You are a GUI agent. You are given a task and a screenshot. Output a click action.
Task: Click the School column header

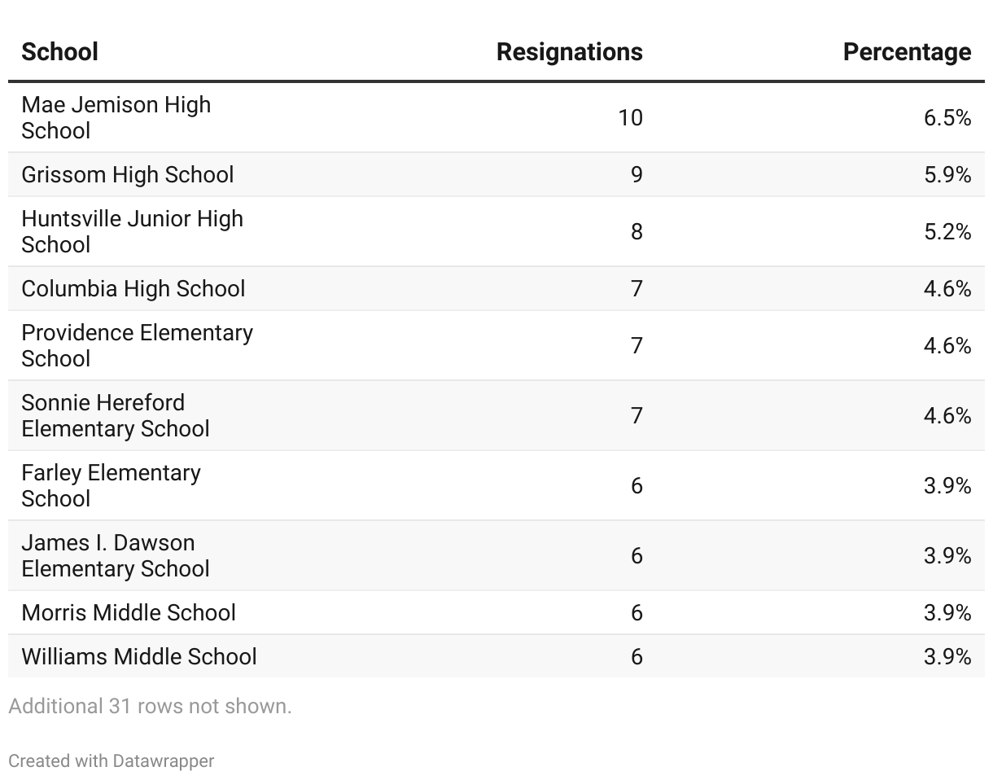click(59, 52)
